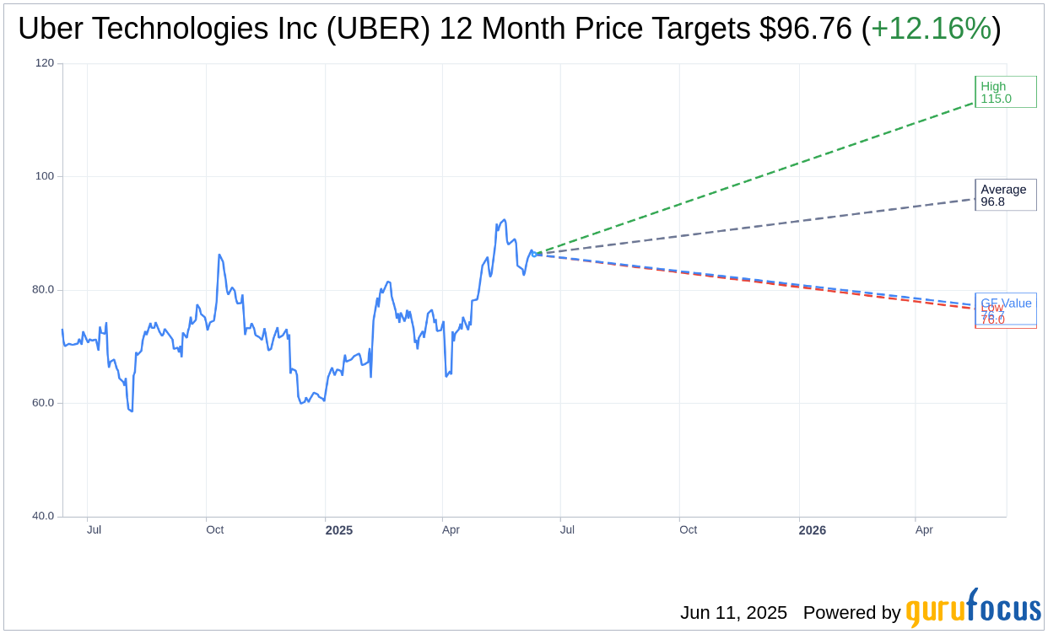Select the bold 2026 x-axis label
Screen dimensions: 1048x634
pyautogui.click(x=813, y=530)
